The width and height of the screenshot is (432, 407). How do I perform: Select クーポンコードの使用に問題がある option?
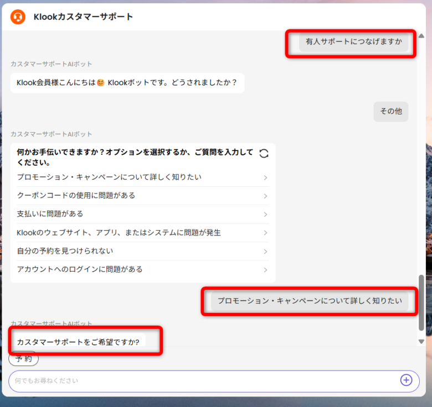(x=76, y=195)
